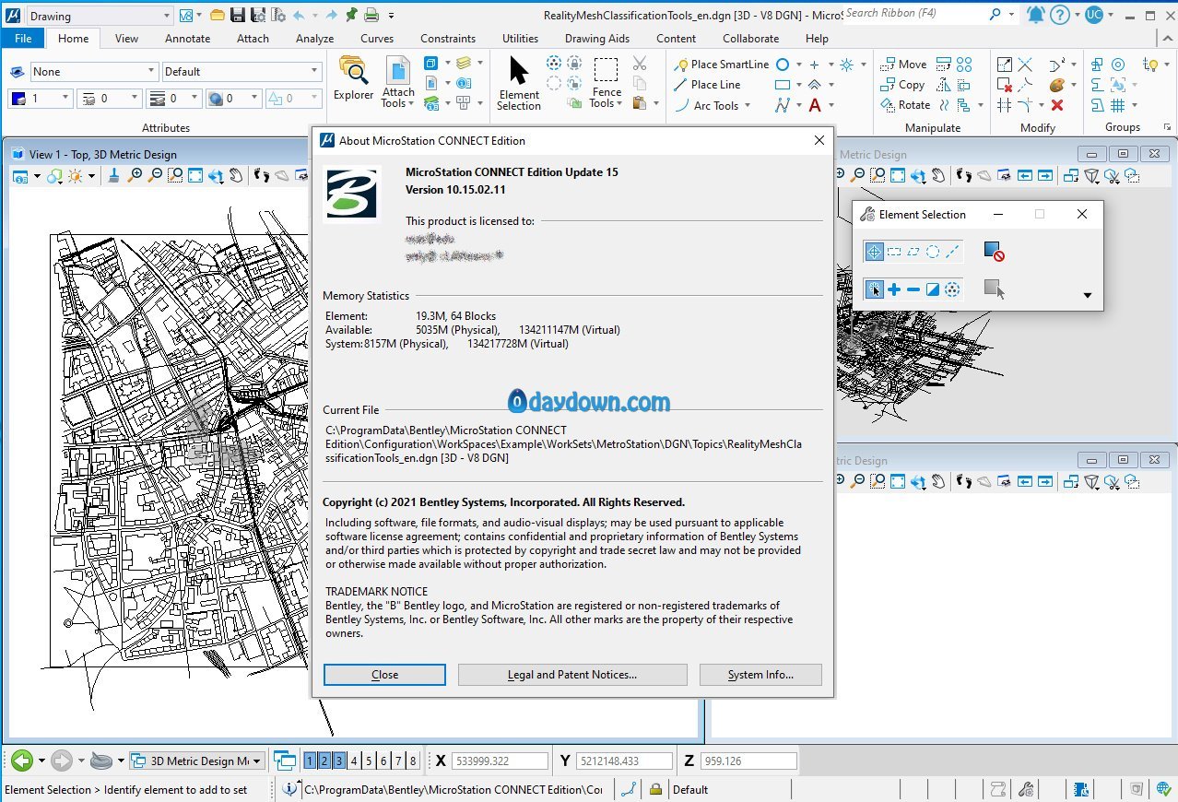This screenshot has width=1178, height=802.
Task: Click the Undo arrow in quick access toolbar
Action: coord(300,15)
